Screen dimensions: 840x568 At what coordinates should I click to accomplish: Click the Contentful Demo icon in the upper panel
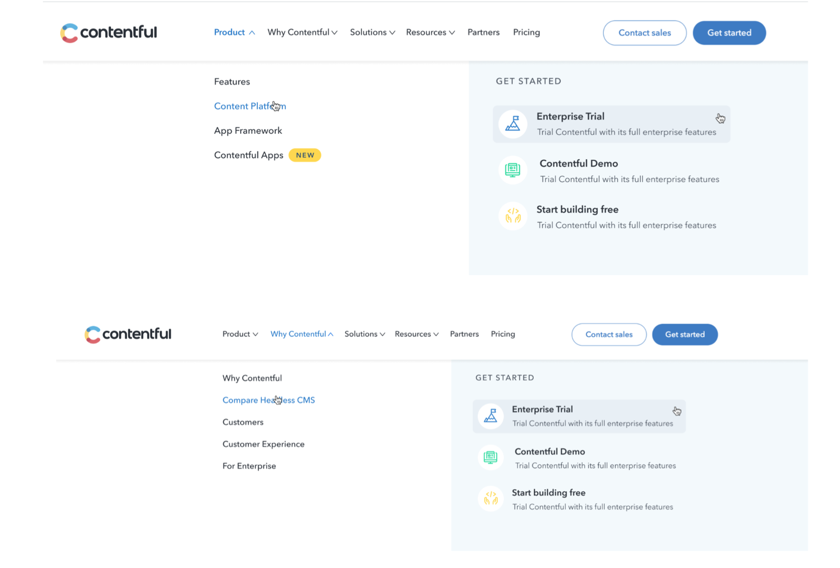(512, 170)
